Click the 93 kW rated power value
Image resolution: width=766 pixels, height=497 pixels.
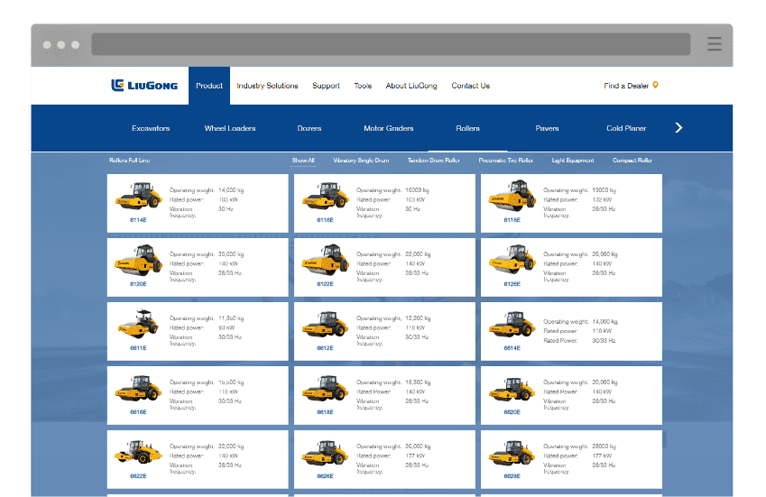click(226, 327)
